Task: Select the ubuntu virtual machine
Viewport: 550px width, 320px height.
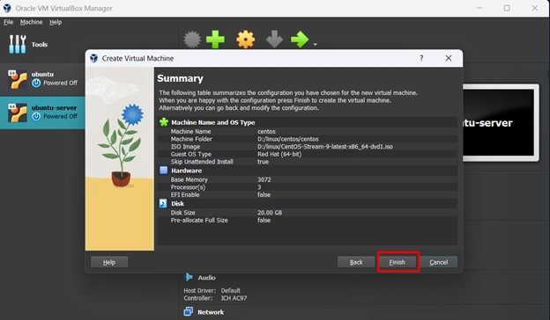Action: (x=42, y=79)
